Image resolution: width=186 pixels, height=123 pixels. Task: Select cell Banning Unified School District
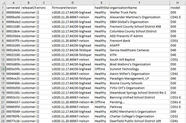[139, 97]
